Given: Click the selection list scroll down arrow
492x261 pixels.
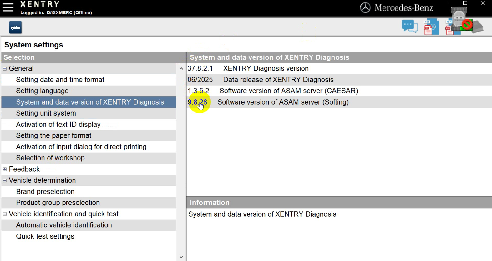Looking at the screenshot, I should point(181,257).
